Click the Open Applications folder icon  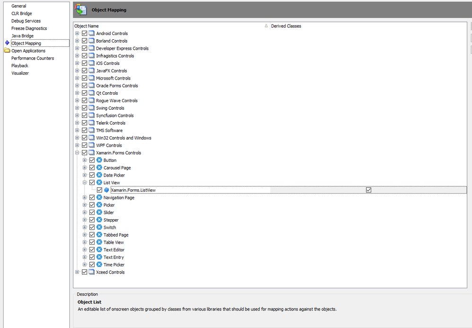tap(7, 51)
